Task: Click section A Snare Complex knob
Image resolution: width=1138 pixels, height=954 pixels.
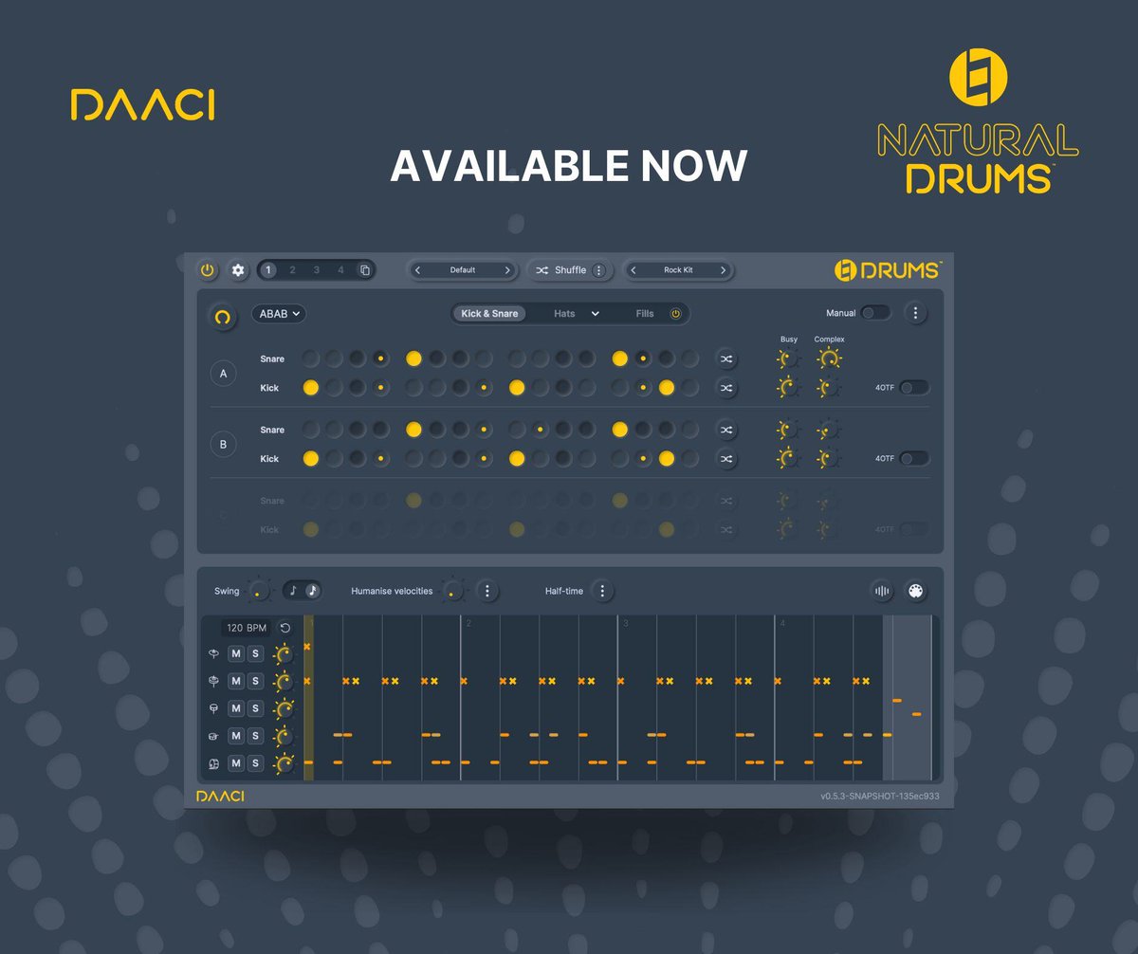Action: point(829,359)
